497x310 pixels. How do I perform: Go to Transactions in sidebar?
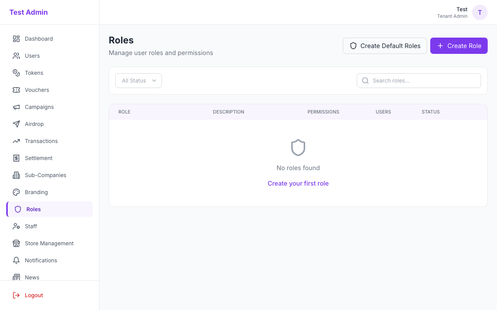click(41, 141)
